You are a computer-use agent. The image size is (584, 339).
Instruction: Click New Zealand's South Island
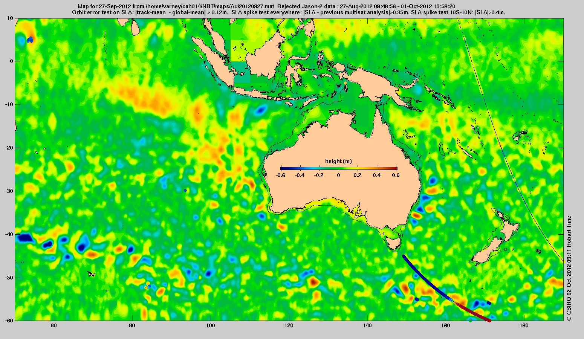(488, 252)
